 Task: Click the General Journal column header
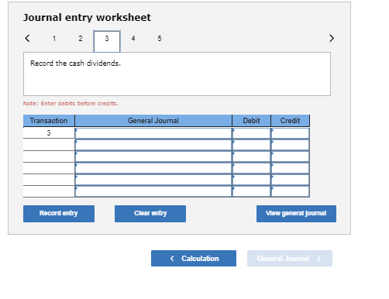pos(153,121)
